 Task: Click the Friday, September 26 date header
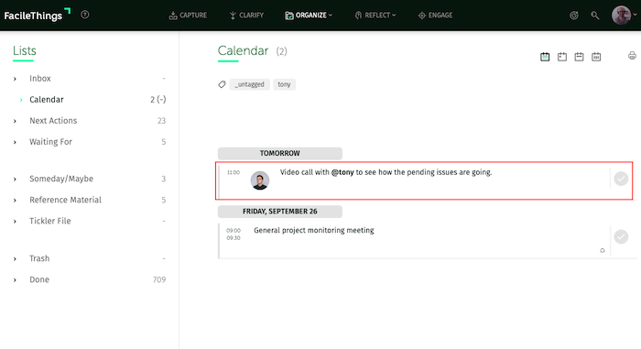[280, 212]
